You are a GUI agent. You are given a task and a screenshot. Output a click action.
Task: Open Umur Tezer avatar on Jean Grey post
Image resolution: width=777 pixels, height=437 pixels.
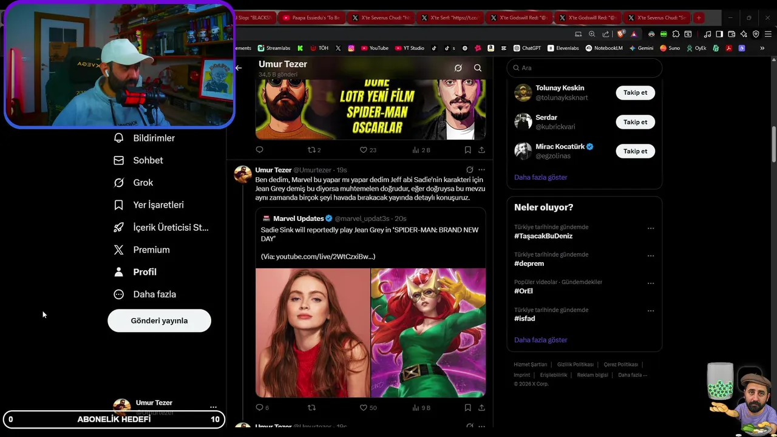coord(243,174)
